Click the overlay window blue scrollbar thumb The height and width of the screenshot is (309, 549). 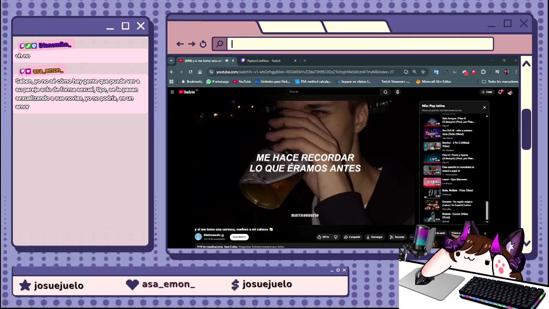coord(526,129)
